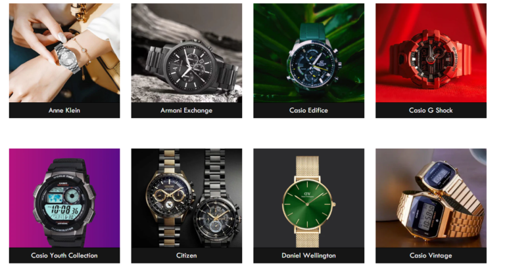
Task: Select the Casio Vintage label
Action: click(x=431, y=256)
